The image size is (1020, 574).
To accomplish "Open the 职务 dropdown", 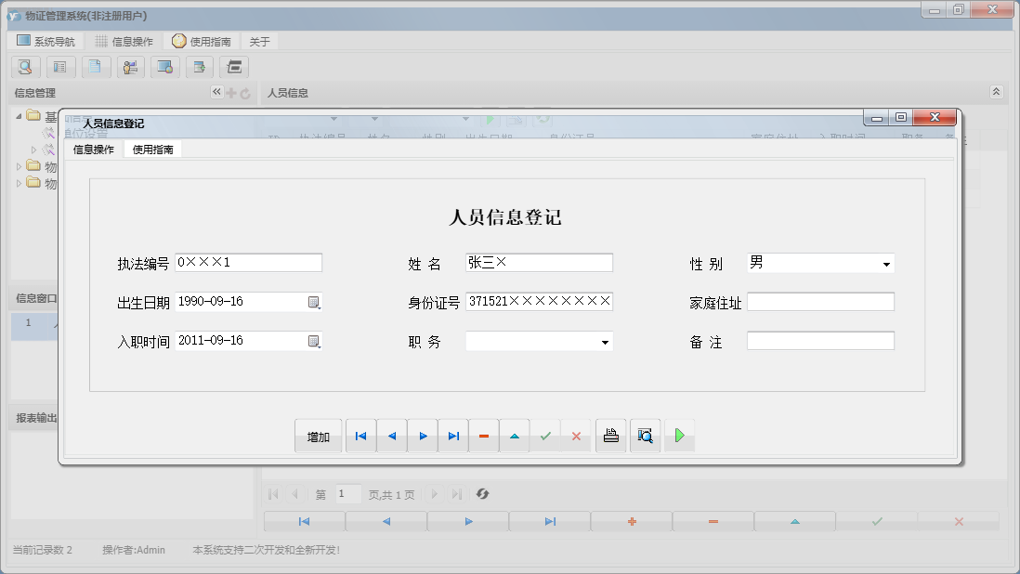I will (605, 342).
